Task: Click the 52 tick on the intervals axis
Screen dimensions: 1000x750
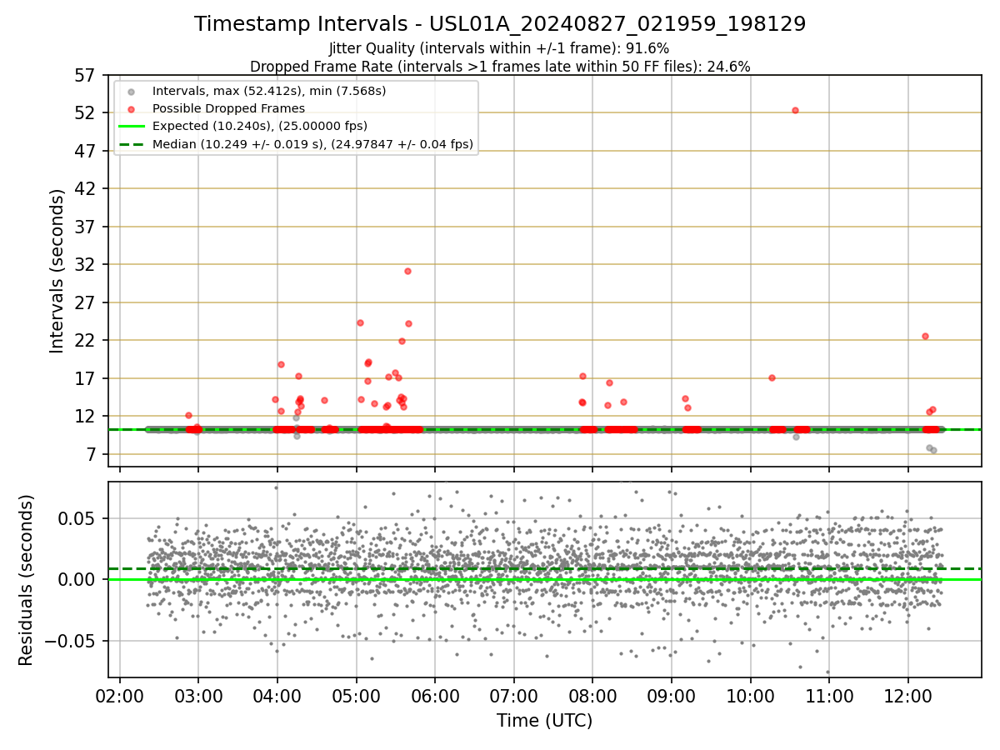Action: tap(85, 112)
